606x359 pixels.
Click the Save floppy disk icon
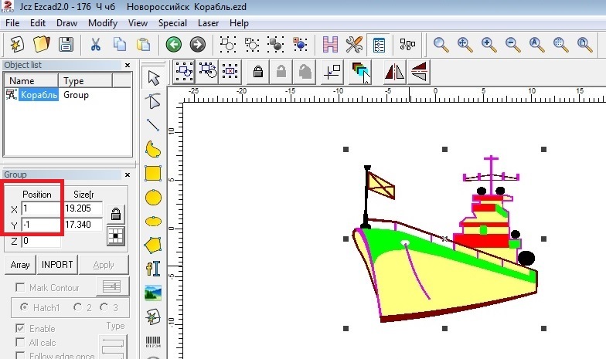coord(66,44)
